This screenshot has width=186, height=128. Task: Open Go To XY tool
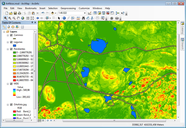(x=92, y=18)
